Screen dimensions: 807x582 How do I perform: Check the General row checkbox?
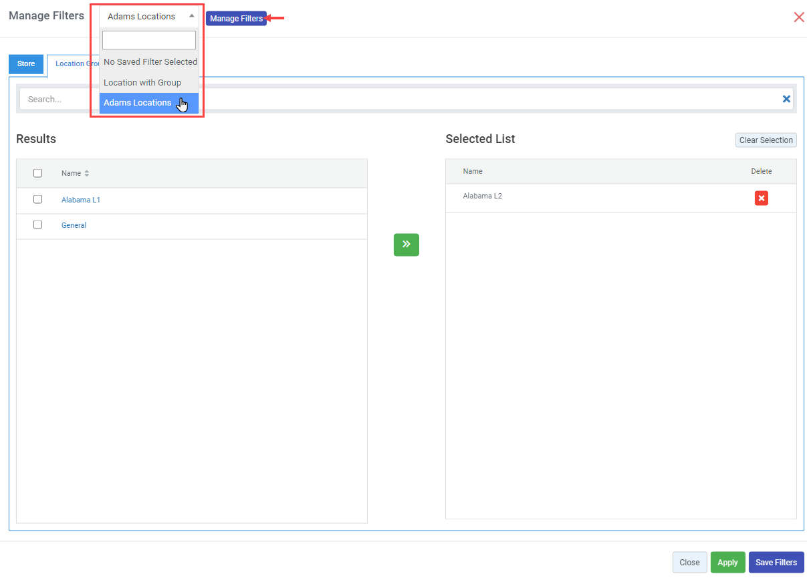37,225
